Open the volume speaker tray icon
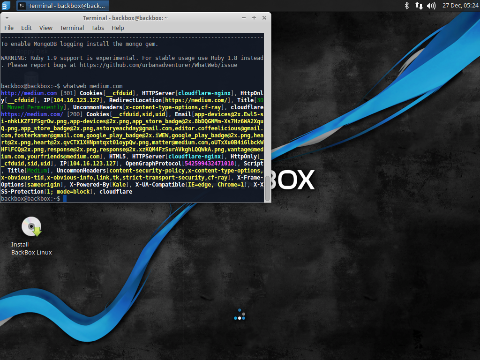Screen dimensions: 480x360 point(431,6)
